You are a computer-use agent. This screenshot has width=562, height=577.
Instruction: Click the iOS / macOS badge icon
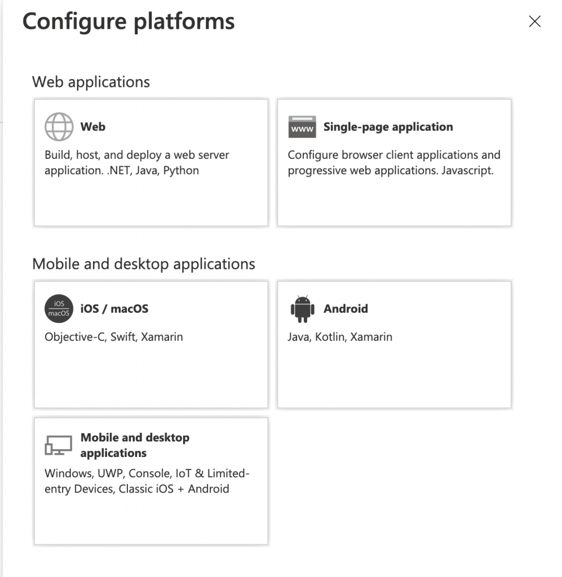[x=59, y=308]
